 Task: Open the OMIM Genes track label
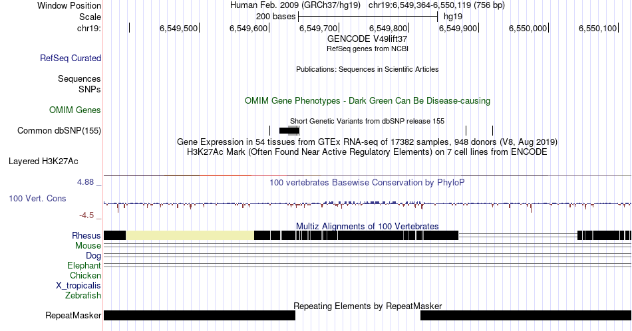pos(75,110)
